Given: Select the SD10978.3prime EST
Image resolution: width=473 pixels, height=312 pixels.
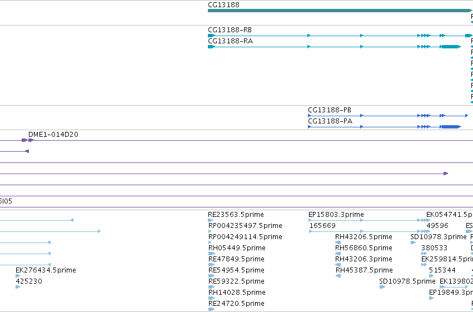Looking at the screenshot, I should point(439,237).
